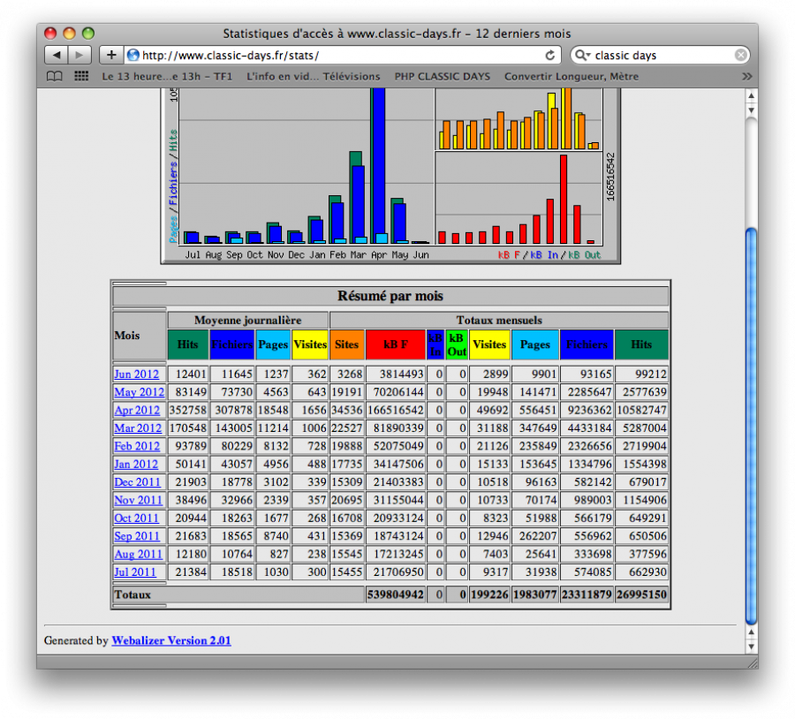Click the total pages value 1983077
The height and width of the screenshot is (719, 795).
(x=535, y=594)
